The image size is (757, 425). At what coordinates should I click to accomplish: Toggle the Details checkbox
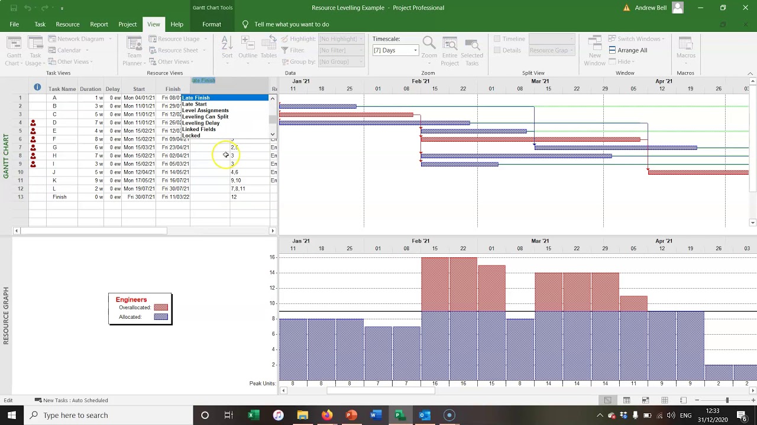(x=497, y=50)
